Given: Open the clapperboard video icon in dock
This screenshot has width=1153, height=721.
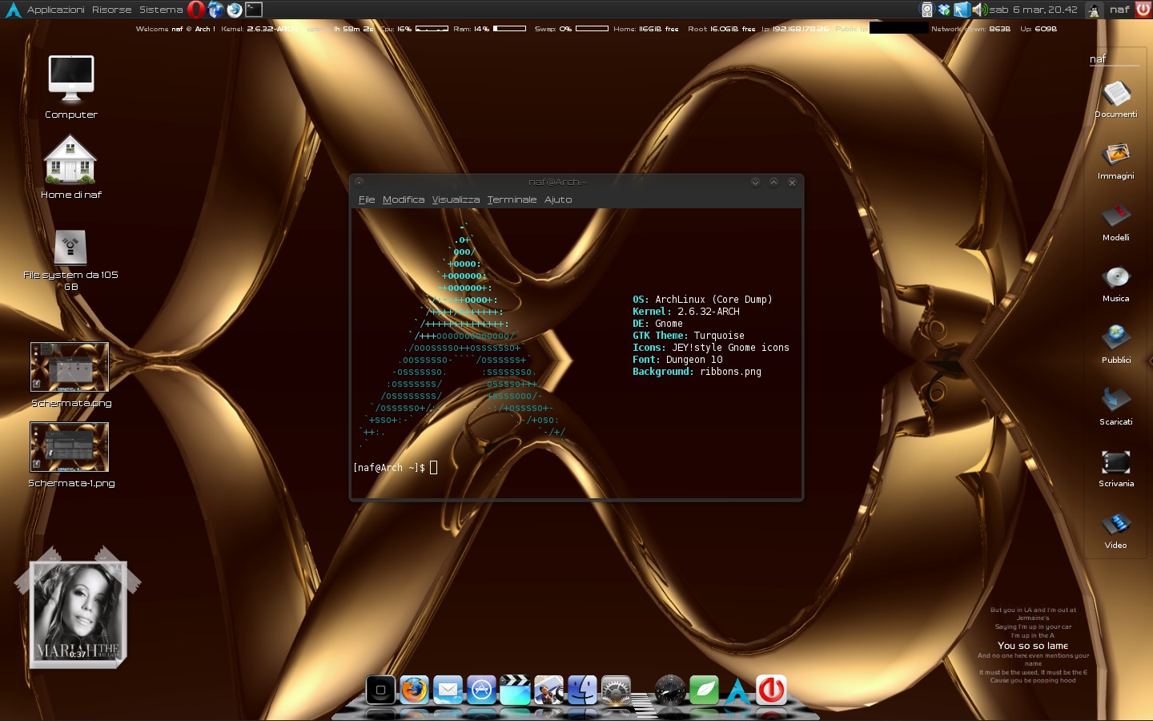Looking at the screenshot, I should tap(515, 690).
